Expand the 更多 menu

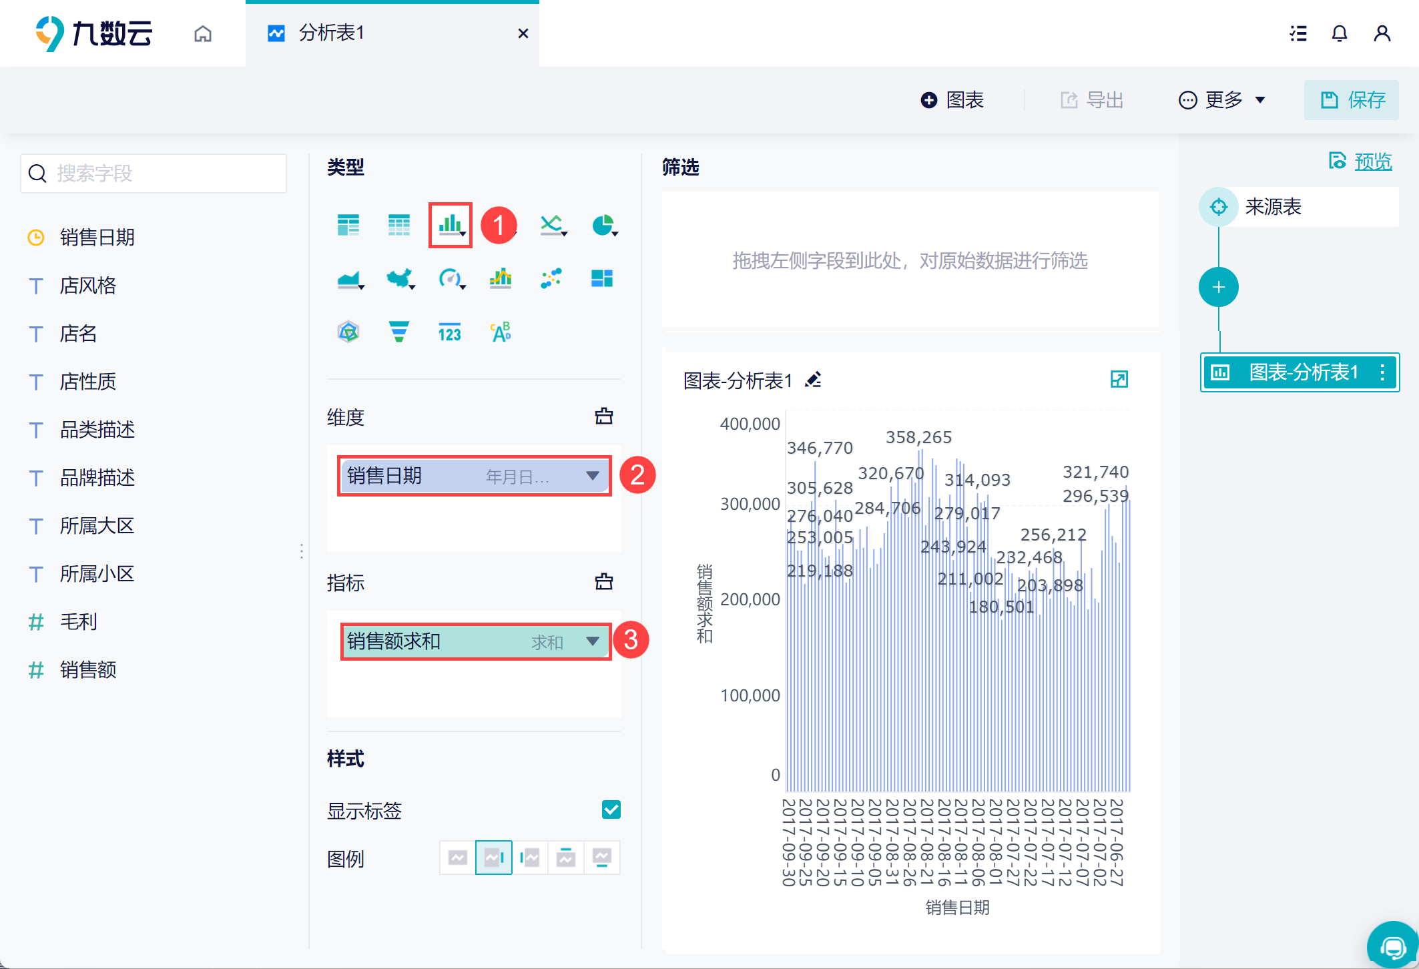[1222, 100]
